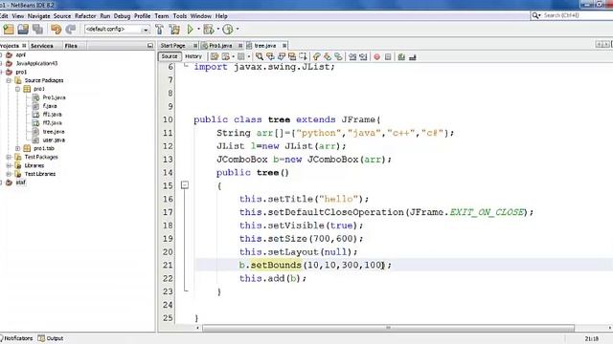Click the editor horizontal scrollbar
Screen dimensions: 613x344
(x=388, y=328)
